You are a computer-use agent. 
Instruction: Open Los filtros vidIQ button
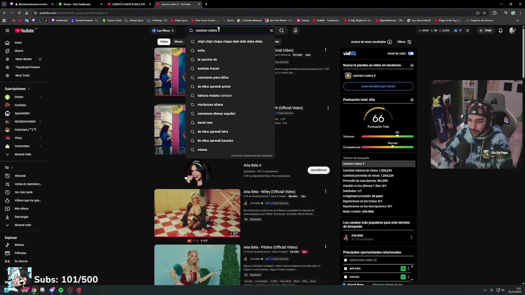tap(163, 30)
